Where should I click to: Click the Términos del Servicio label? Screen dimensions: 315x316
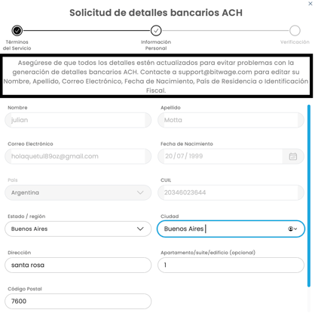point(17,45)
